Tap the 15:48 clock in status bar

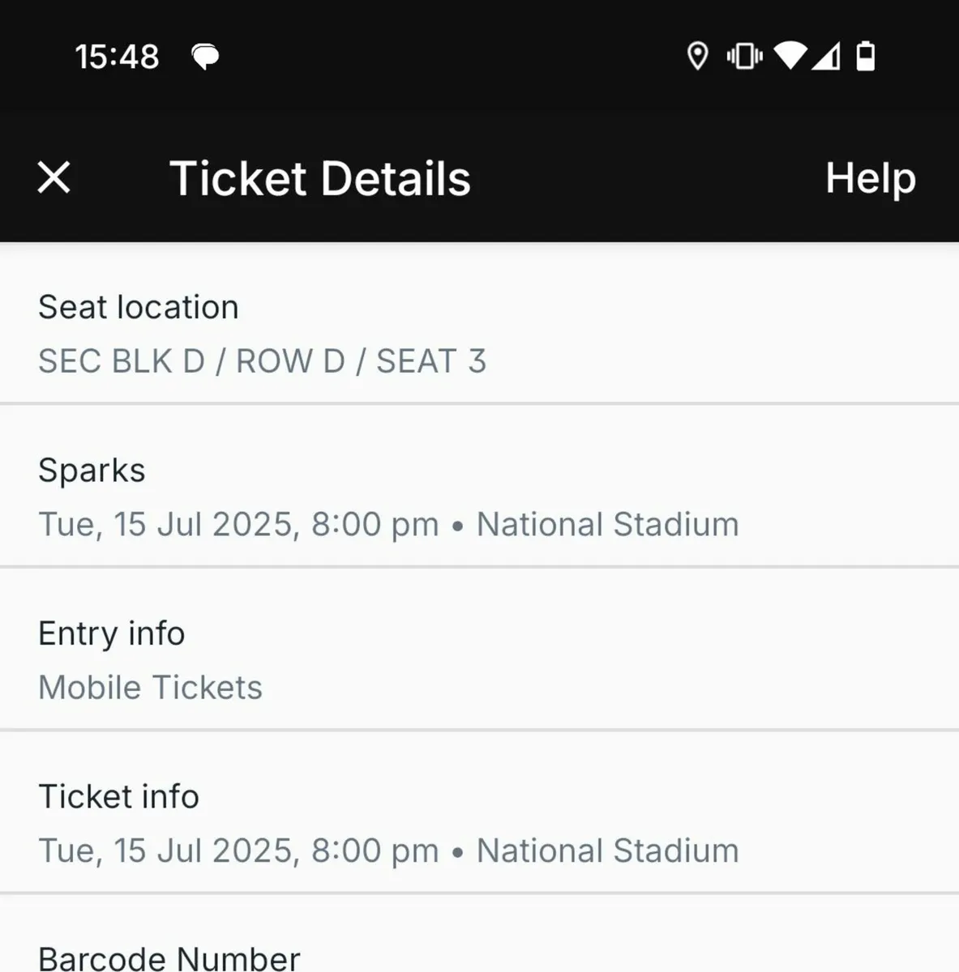tap(117, 57)
